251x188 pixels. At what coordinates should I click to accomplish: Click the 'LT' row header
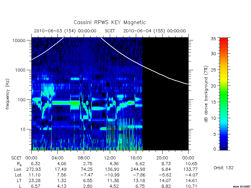coord(19,181)
